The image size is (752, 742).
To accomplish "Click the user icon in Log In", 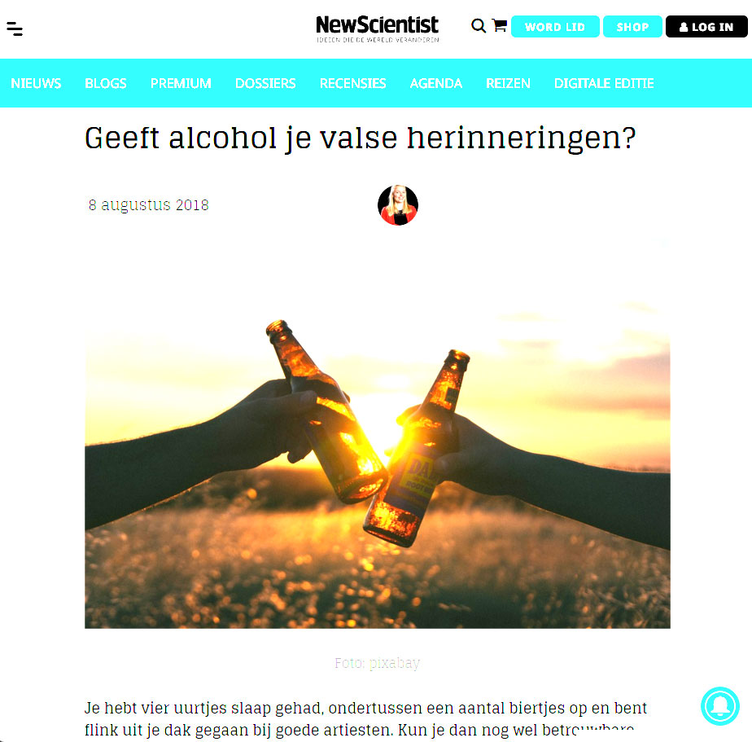I will [684, 28].
